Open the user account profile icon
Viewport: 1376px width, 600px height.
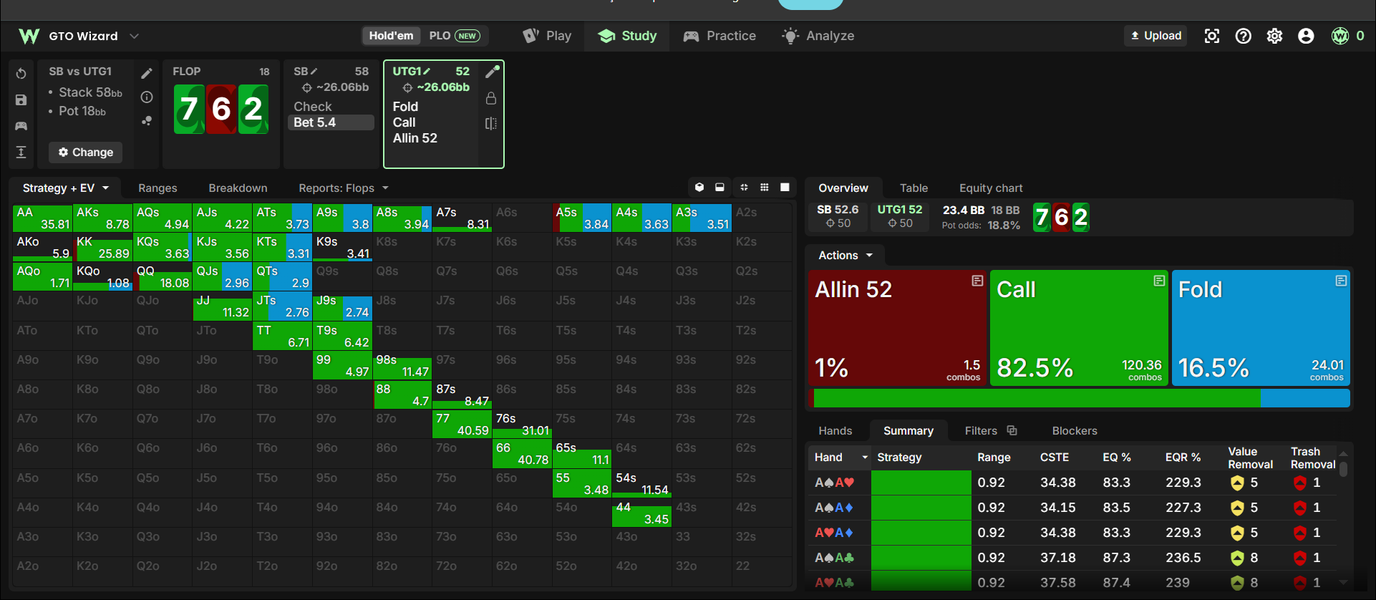point(1306,36)
